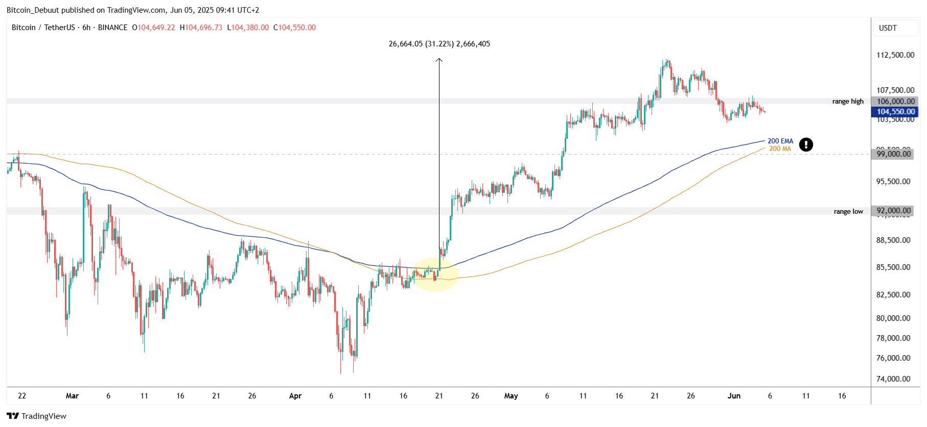The width and height of the screenshot is (927, 427).
Task: Select the 99,000.00 dashed line price tag
Action: 893,154
